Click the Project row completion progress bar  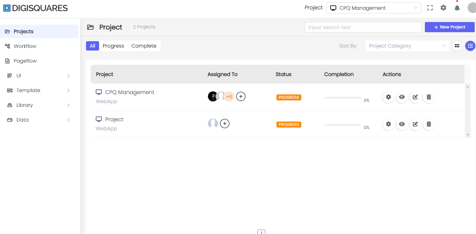click(343, 125)
